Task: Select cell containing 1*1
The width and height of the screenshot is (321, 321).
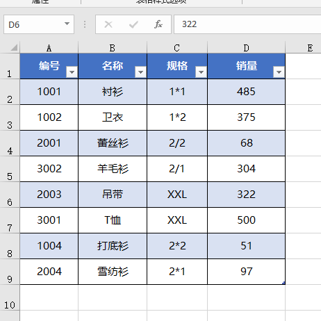Action: [177, 92]
